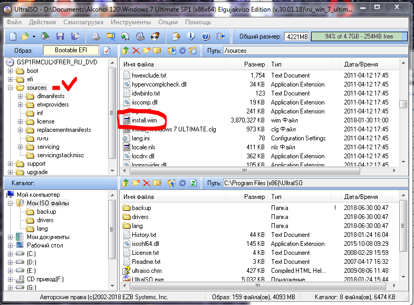Delete the selected file from the image
The height and width of the screenshot is (305, 414).
point(136,51)
